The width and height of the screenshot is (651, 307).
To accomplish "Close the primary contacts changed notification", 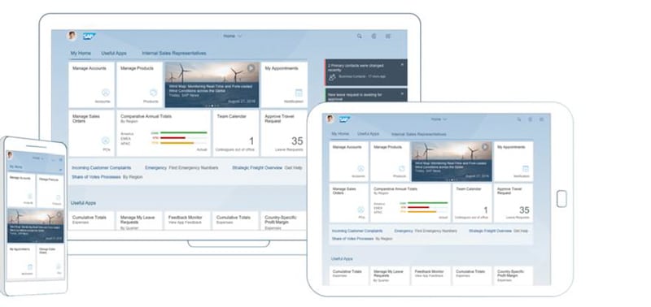I will [402, 65].
